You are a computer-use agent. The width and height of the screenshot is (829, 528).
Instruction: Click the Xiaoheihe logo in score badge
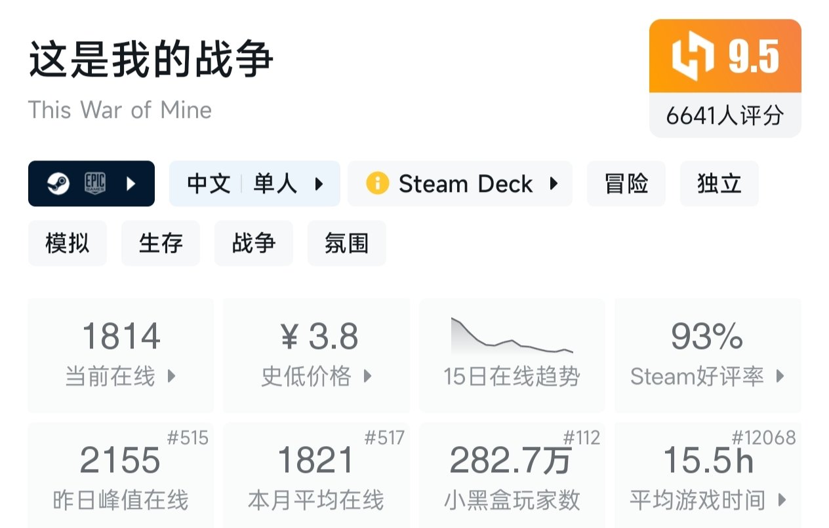pos(692,56)
